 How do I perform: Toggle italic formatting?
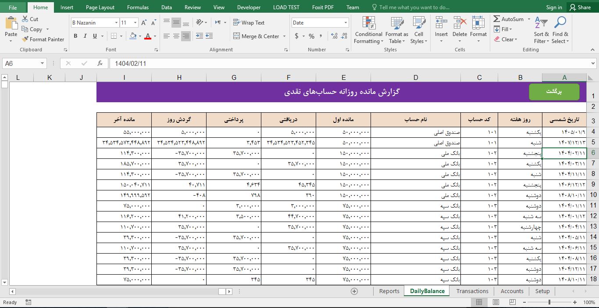click(x=84, y=36)
